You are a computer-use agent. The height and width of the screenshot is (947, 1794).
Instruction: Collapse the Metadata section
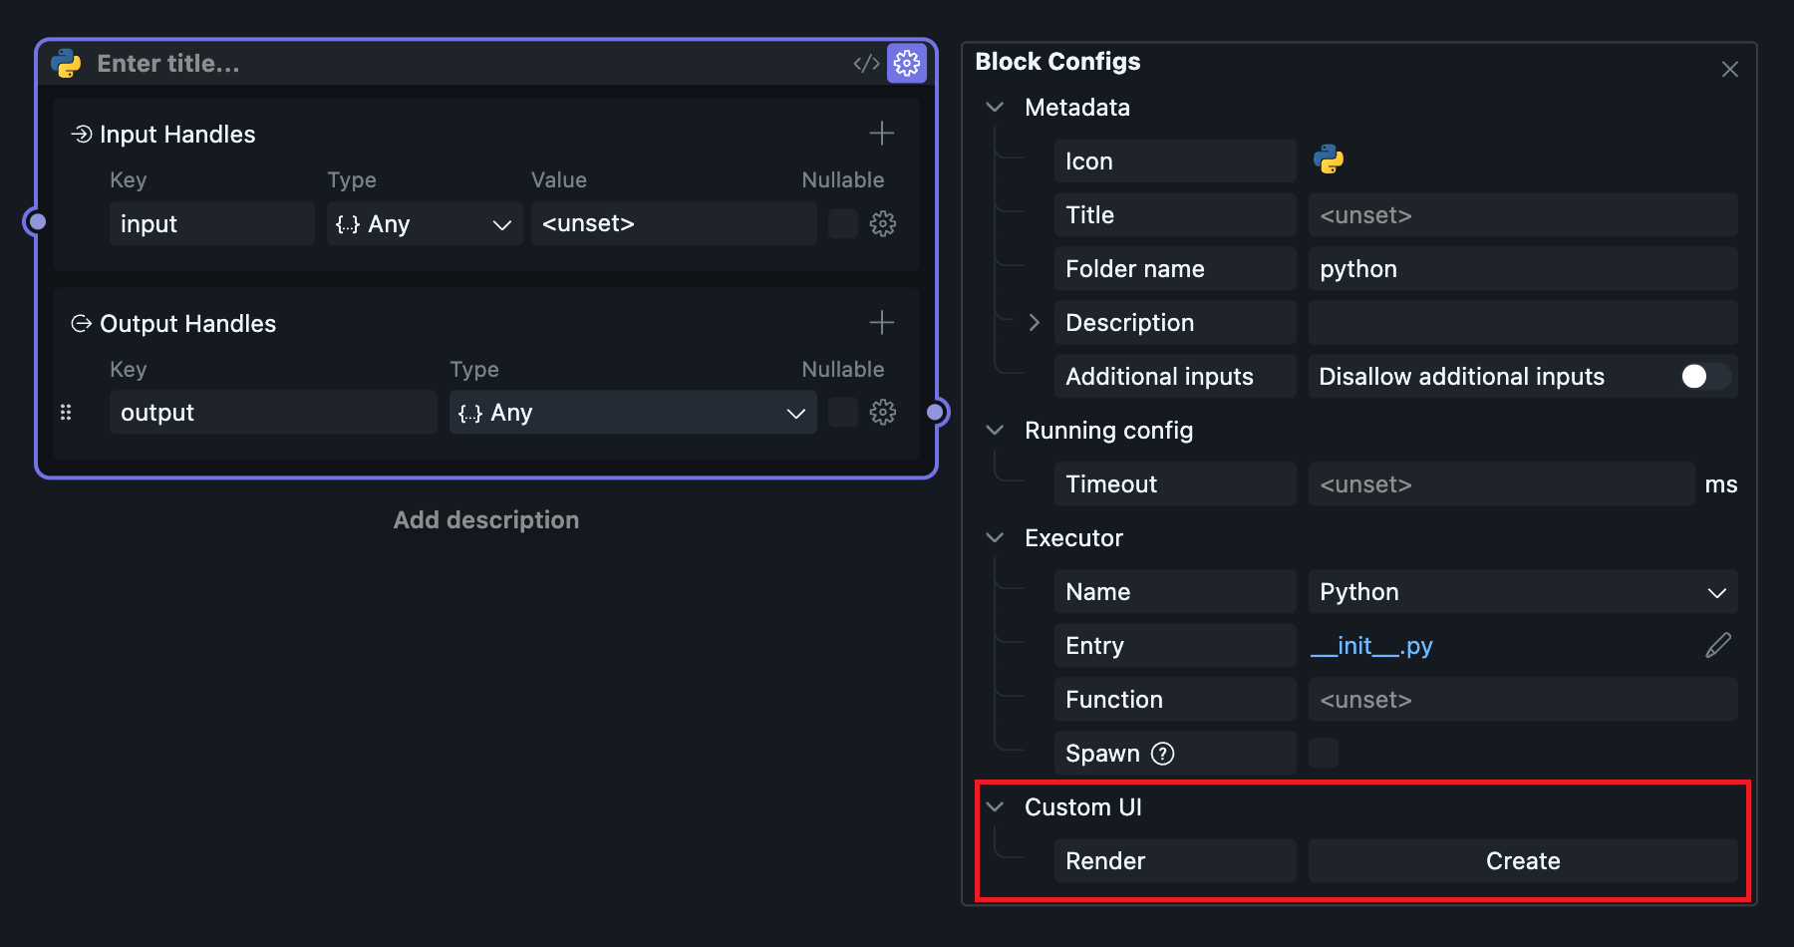click(995, 108)
